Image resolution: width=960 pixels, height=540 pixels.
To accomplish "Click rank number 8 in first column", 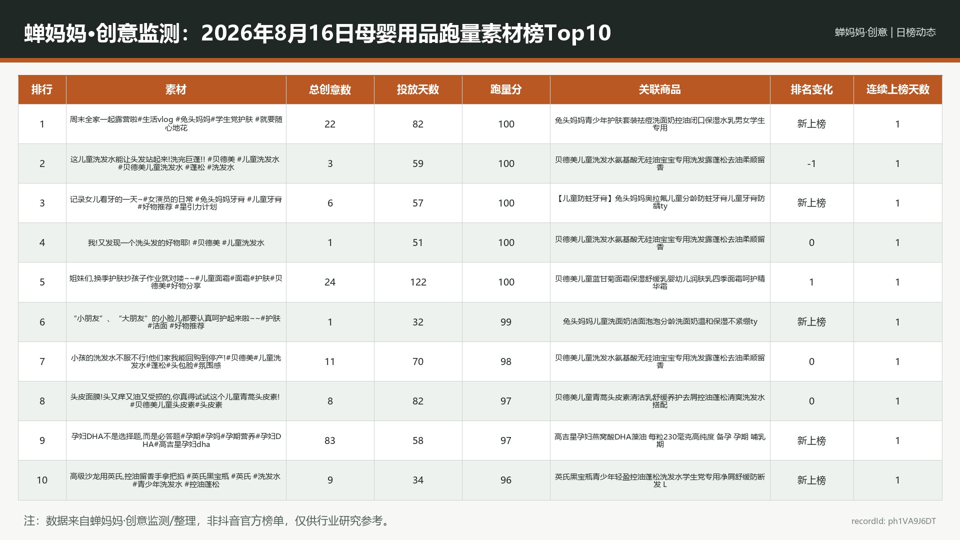I will point(42,401).
